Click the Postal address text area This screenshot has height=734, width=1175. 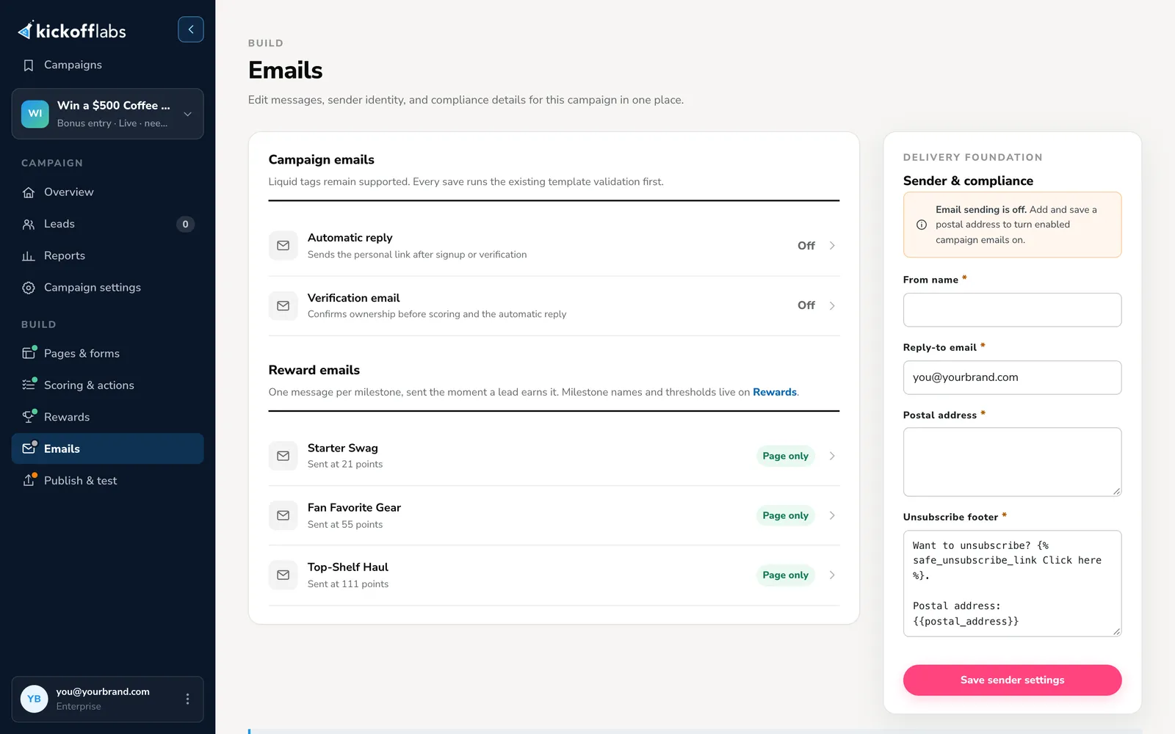coord(1012,462)
